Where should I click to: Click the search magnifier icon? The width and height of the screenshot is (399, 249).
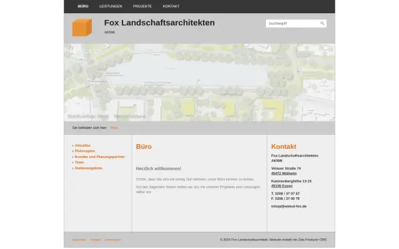(322, 23)
